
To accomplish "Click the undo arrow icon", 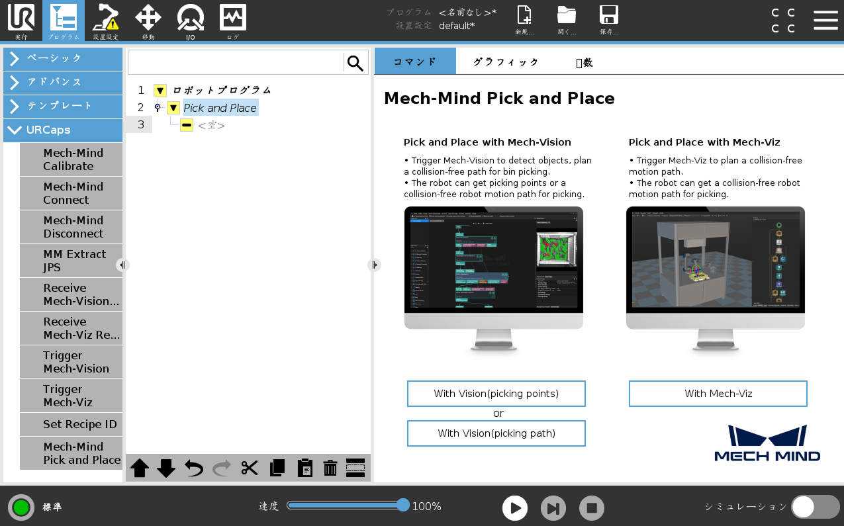I will click(x=194, y=468).
